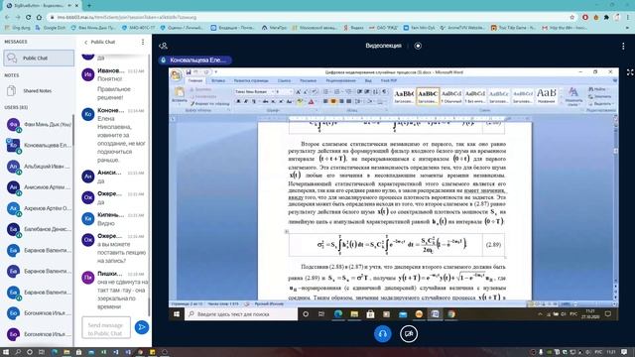Toggle show paragraph marks ¶ button
635x357 pixels.
(384, 92)
